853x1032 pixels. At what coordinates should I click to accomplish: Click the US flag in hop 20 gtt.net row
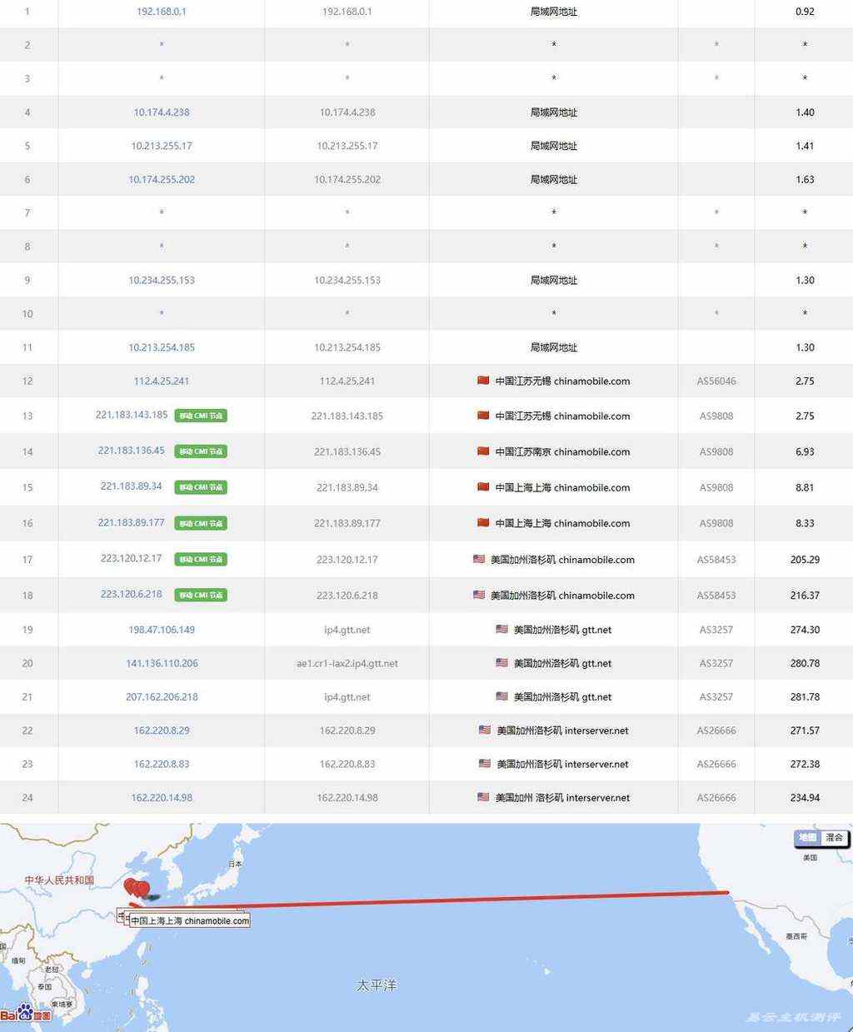tap(501, 663)
